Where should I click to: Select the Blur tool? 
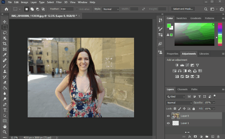point(5,93)
